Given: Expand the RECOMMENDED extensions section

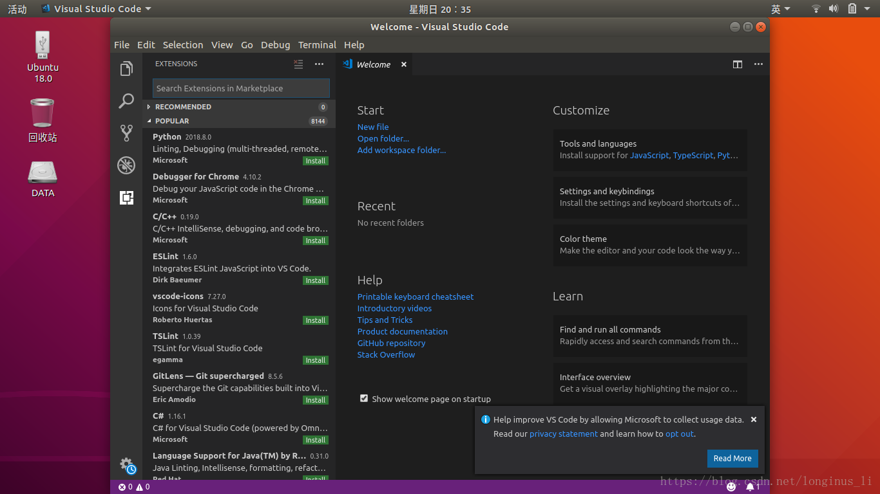Looking at the screenshot, I should point(238,107).
